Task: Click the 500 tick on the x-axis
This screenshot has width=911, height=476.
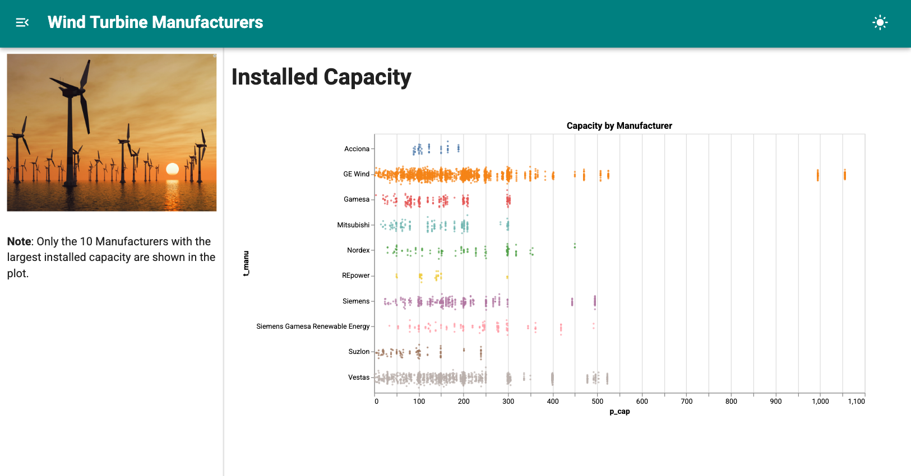Action: click(x=598, y=402)
